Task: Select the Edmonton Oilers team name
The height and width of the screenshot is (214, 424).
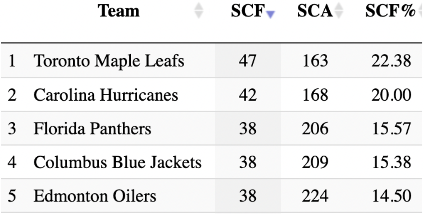Action: click(x=95, y=196)
